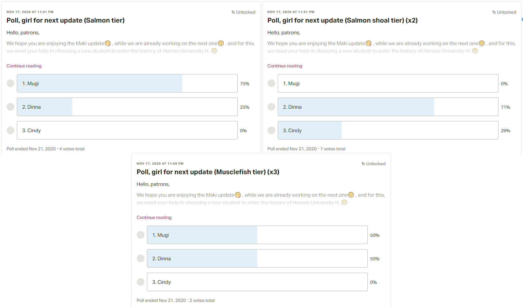Click the Unlocked lock icon on Salmon tier post
The width and height of the screenshot is (523, 307).
[x=233, y=12]
